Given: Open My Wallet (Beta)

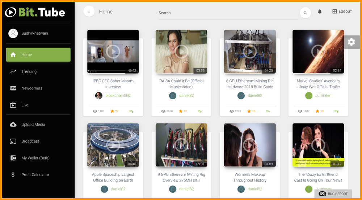Looking at the screenshot, I should (x=38, y=158).
